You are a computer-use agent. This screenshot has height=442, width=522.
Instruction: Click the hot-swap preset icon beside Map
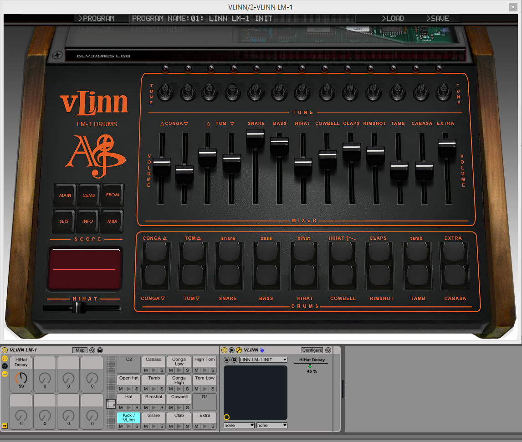pos(92,350)
